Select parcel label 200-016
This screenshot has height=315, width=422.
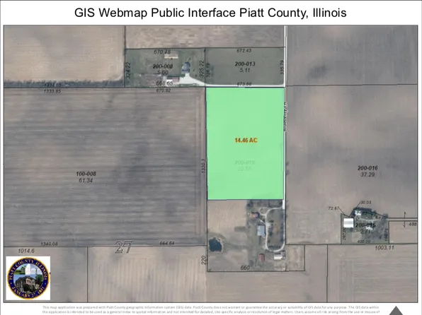click(x=367, y=168)
